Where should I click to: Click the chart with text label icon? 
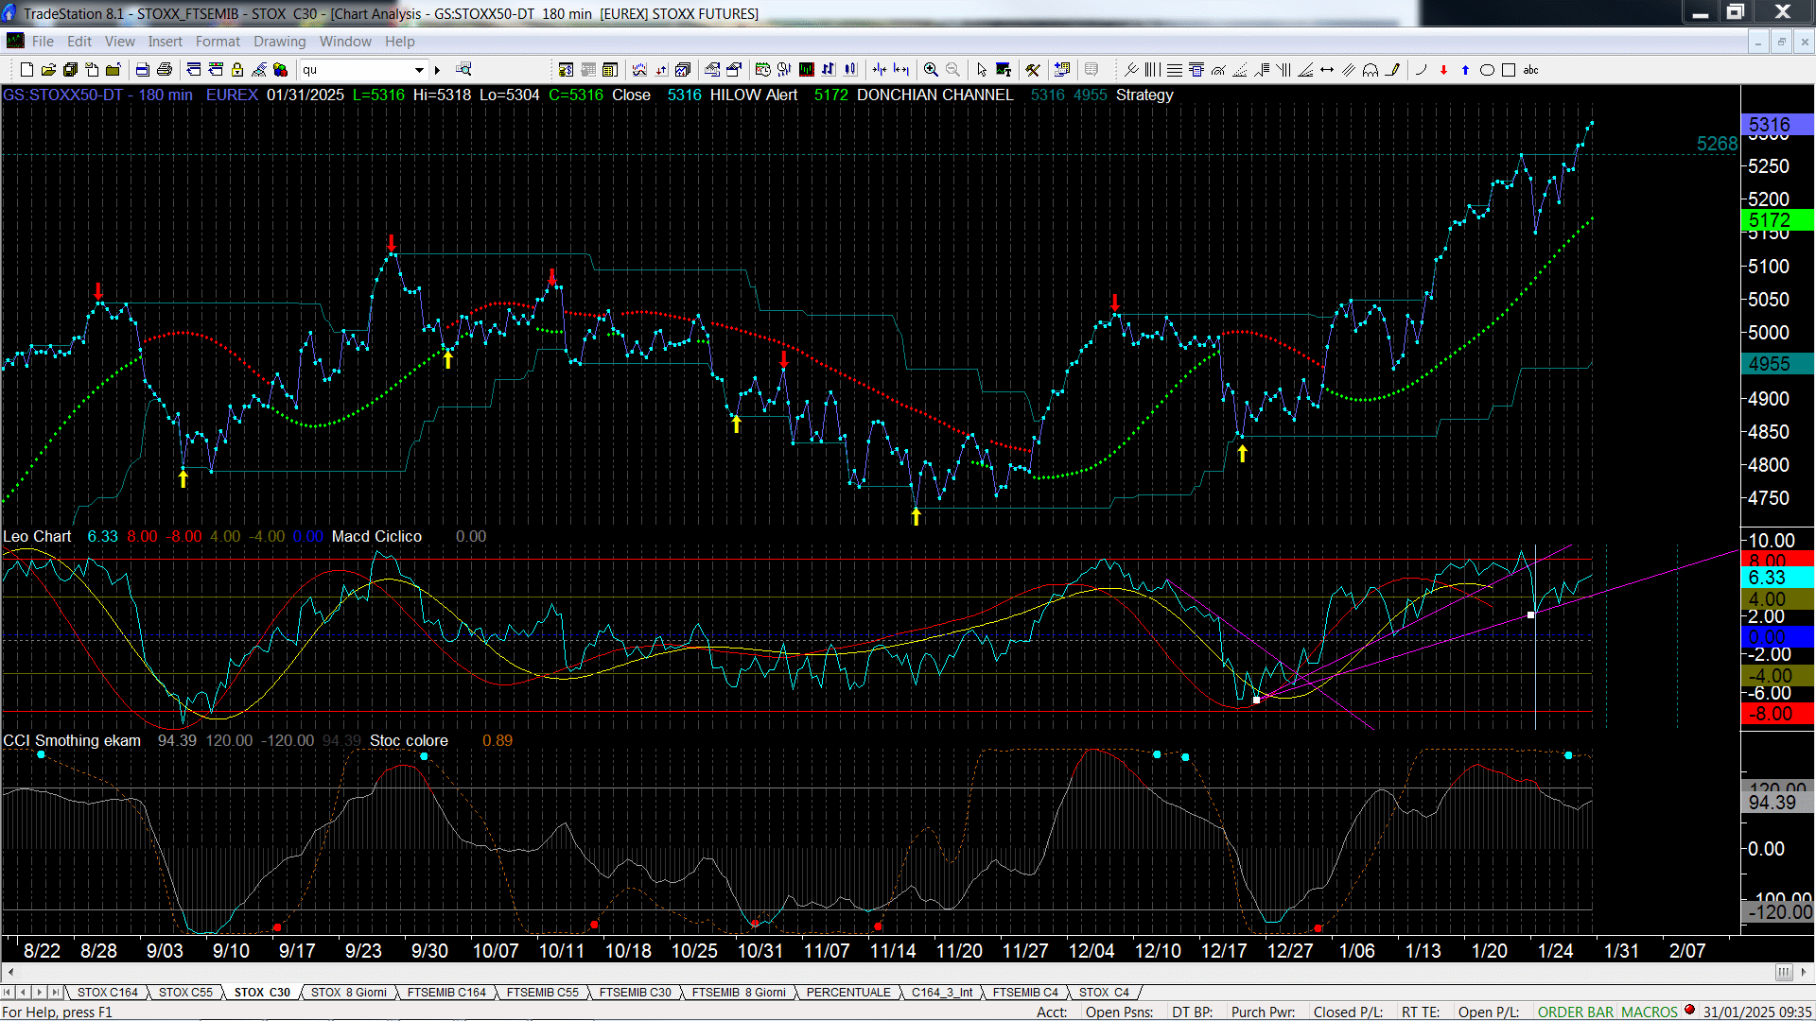(1004, 70)
